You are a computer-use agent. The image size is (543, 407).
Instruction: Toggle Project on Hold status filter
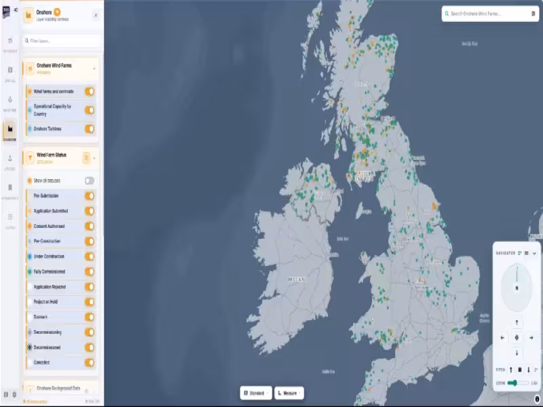click(x=90, y=302)
